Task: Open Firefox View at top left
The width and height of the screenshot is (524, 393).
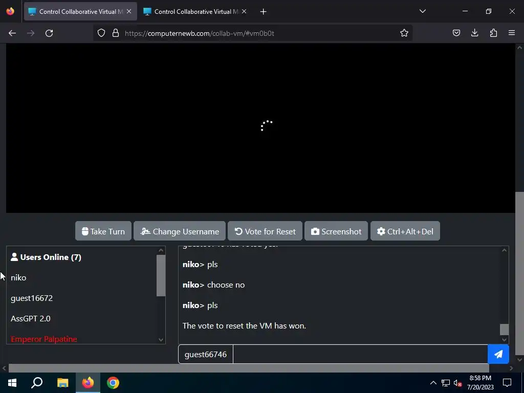Action: click(10, 11)
